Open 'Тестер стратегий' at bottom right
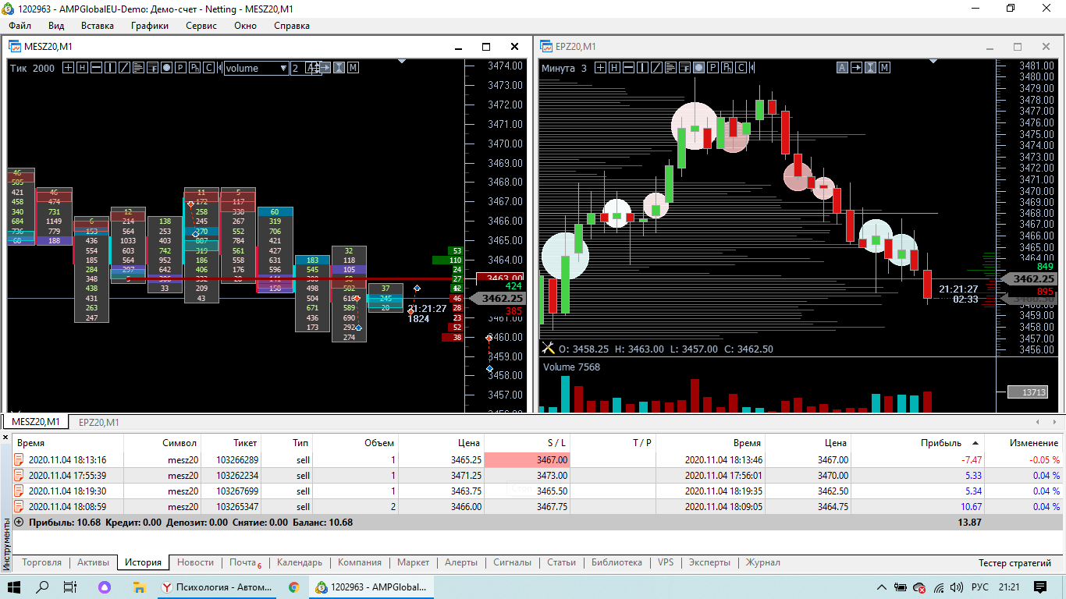1066x599 pixels. click(1016, 563)
